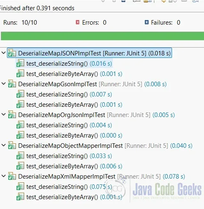Image resolution: width=204 pixels, height=209 pixels.
Task: Click the passed test icon for OrgJson test_deserializeString
Action: (x=20, y=125)
